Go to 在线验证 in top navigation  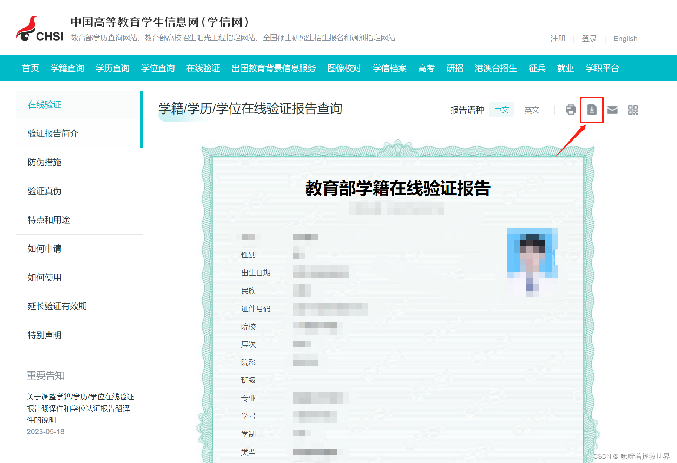203,68
